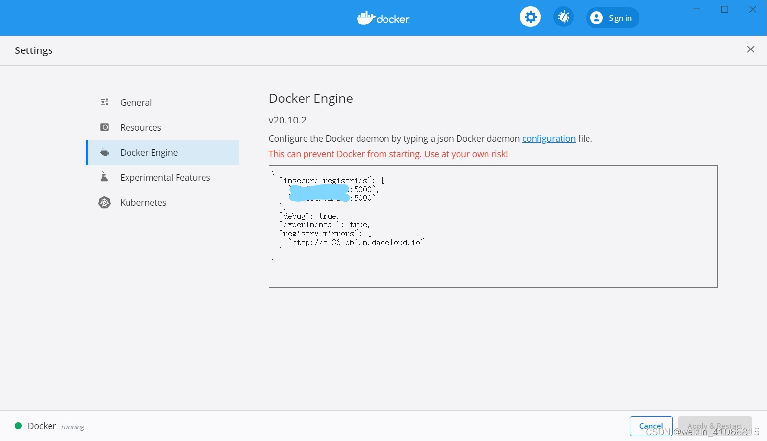Viewport: 767px width, 441px height.
Task: Open the General settings tab
Action: pyautogui.click(x=135, y=102)
